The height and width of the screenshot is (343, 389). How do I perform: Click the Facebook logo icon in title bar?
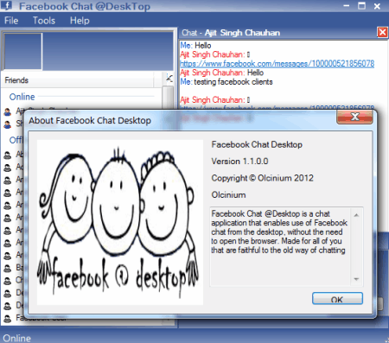6,5
